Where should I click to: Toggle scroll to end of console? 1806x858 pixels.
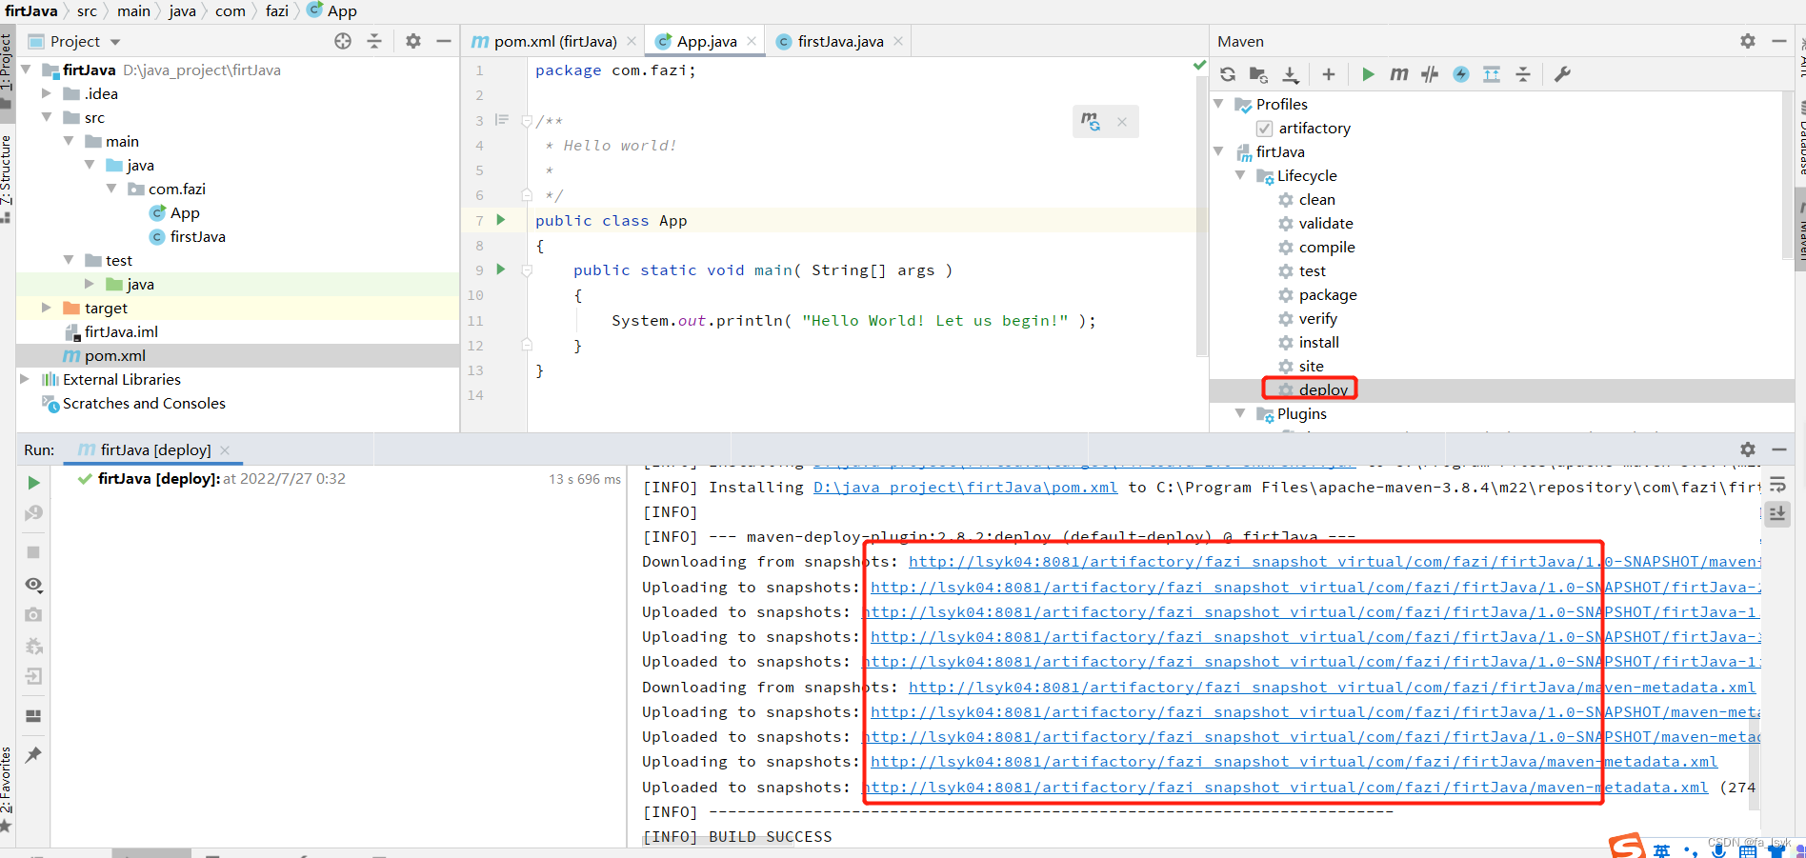[x=1777, y=514]
